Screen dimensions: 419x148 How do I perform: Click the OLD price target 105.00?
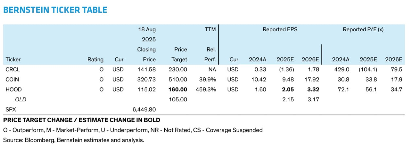[178, 100]
